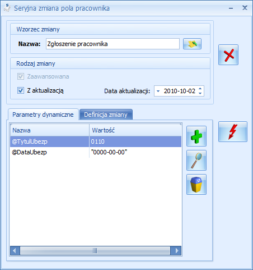The width and height of the screenshot is (253, 270).
Task: Click the date value 2010-10-02
Action: [180, 91]
